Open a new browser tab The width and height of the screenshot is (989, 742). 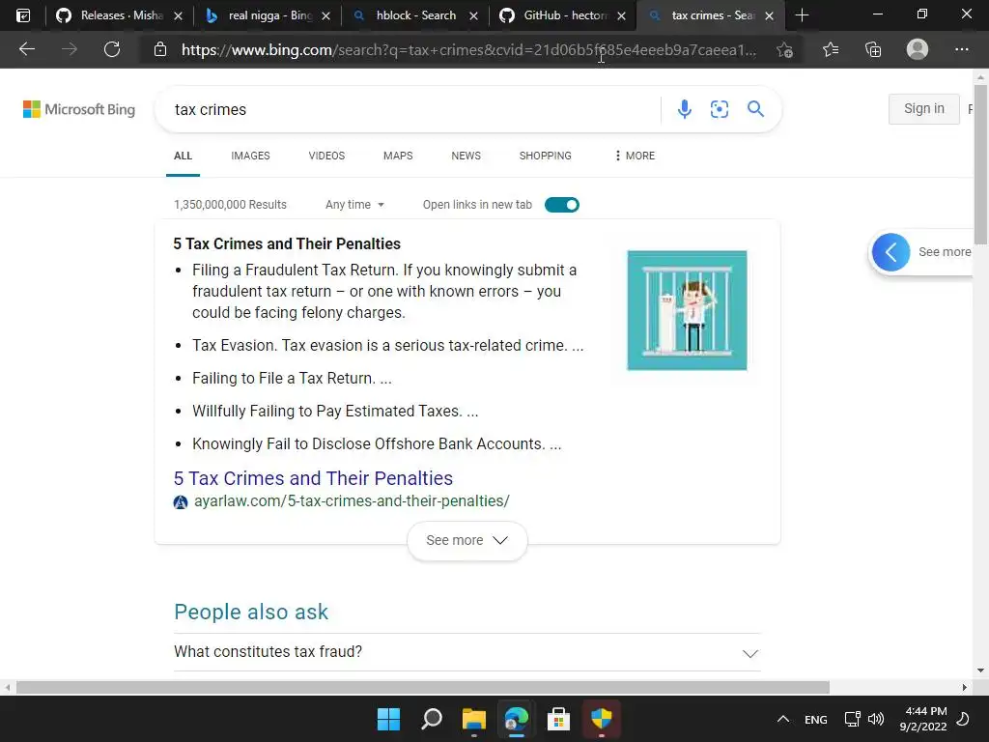click(802, 15)
